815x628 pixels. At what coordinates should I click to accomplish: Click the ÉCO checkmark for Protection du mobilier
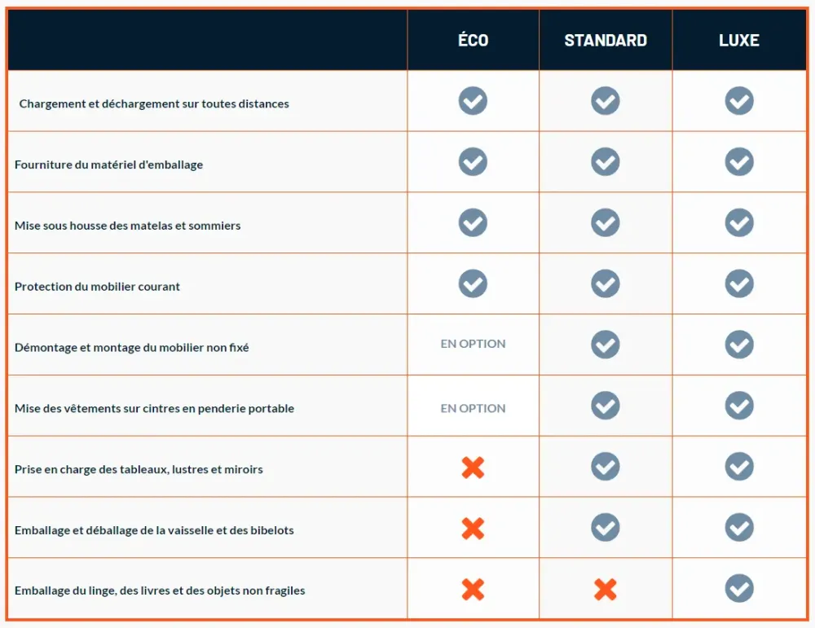click(473, 283)
